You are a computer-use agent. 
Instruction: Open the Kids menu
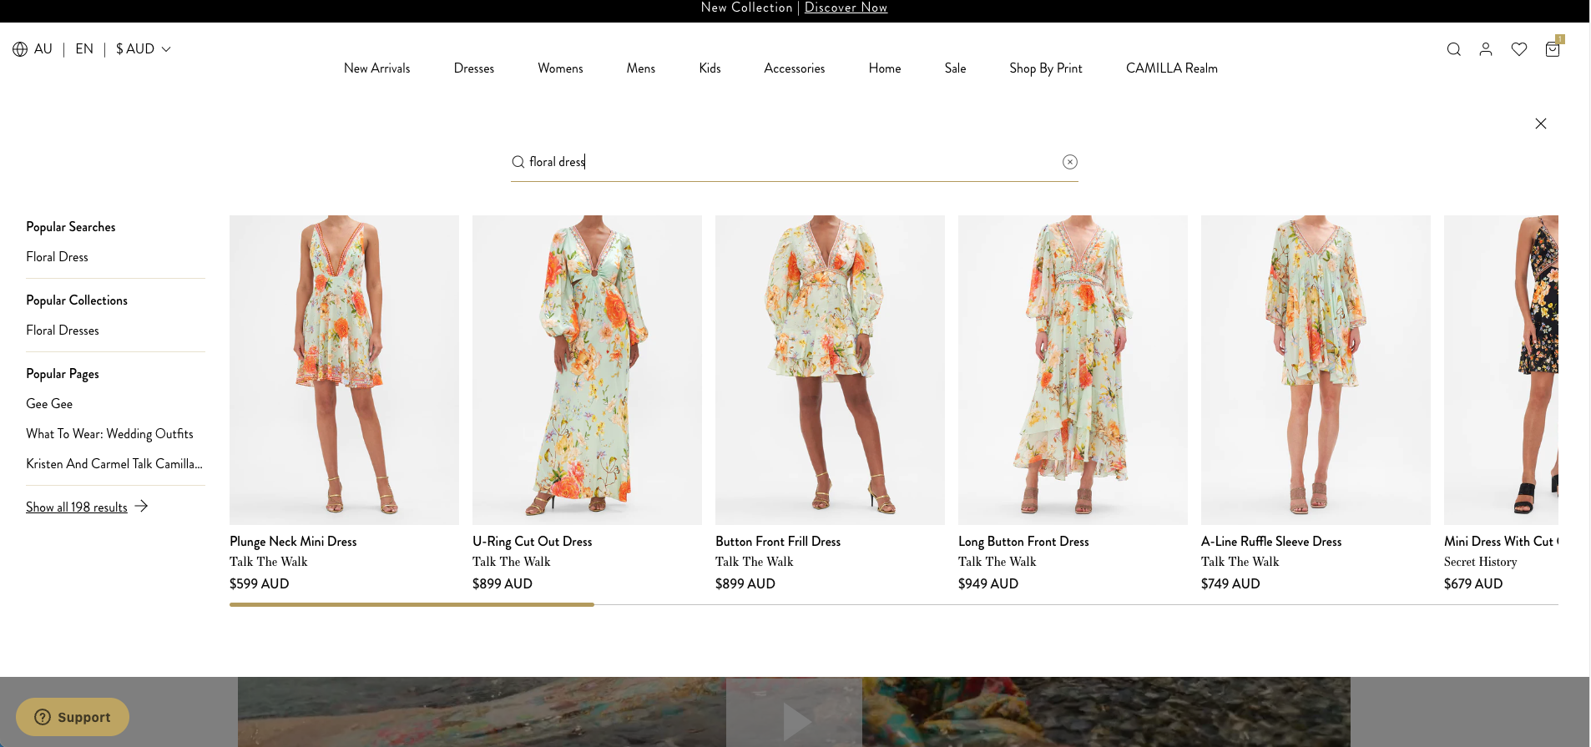click(x=710, y=68)
